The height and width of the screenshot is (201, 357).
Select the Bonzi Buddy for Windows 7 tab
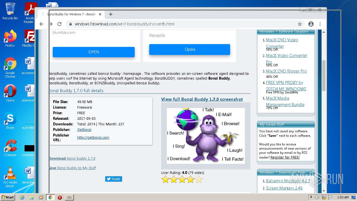coord(71,14)
